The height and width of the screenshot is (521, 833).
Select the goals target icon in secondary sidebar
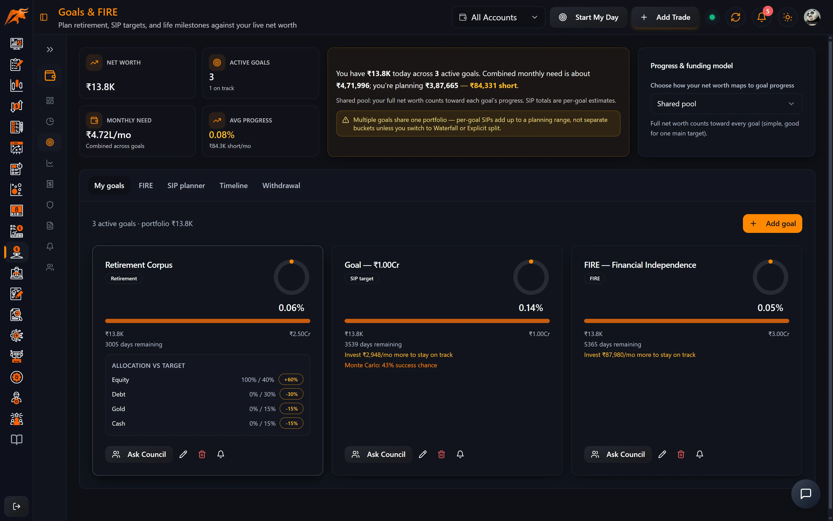(50, 142)
